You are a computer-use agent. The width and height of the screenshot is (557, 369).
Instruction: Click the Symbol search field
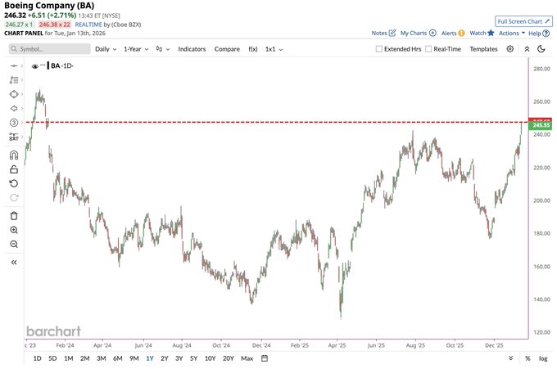click(x=49, y=49)
